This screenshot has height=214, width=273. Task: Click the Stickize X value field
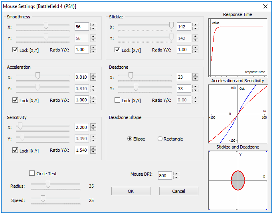pos(184,27)
